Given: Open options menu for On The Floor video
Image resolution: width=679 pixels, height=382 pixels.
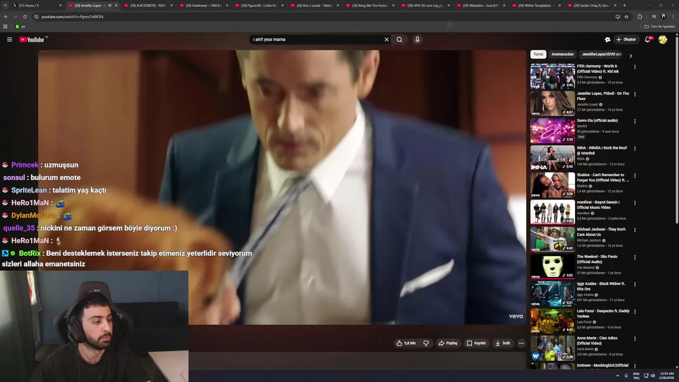Looking at the screenshot, I should (x=634, y=94).
